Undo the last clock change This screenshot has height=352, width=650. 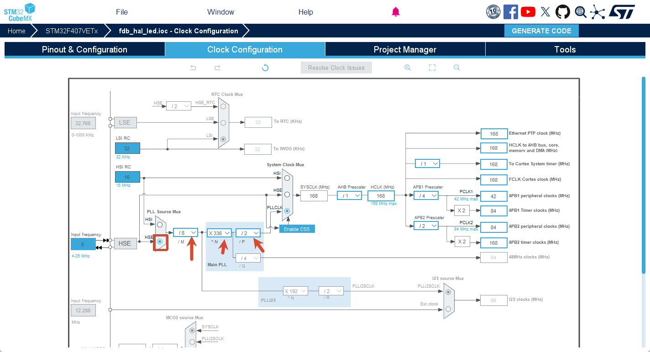click(x=193, y=68)
